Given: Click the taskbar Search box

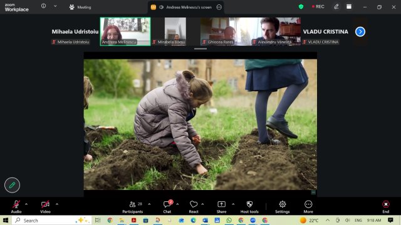Looking at the screenshot, I should [52, 220].
